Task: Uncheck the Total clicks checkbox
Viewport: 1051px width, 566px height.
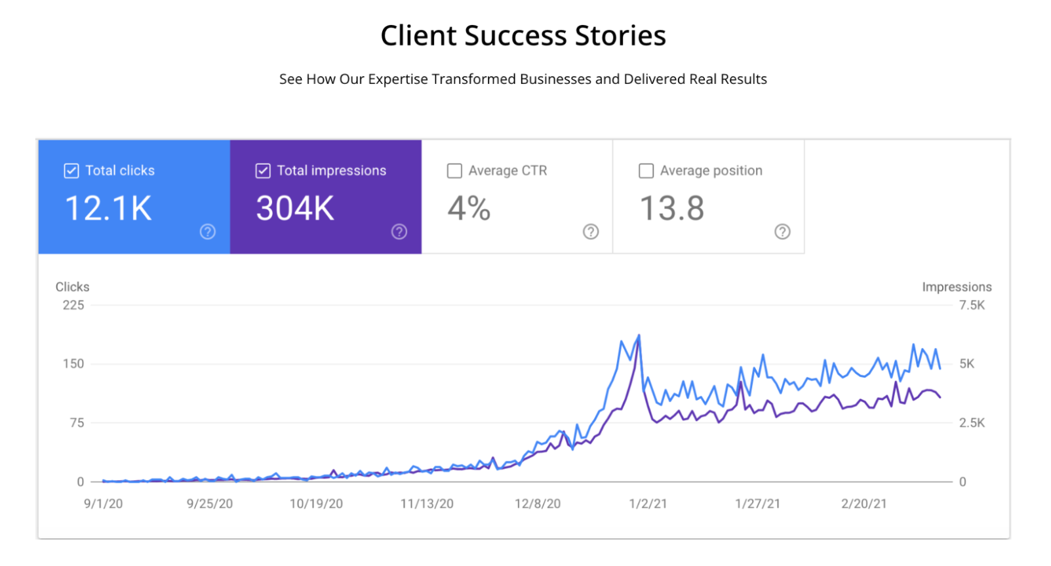Action: [71, 171]
